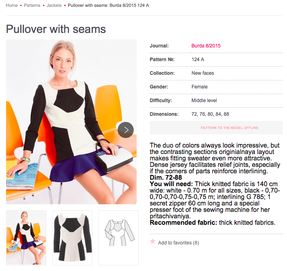
Task: Click the dimensions 72, 76, 80, 84, 88 value
Action: 210,114
